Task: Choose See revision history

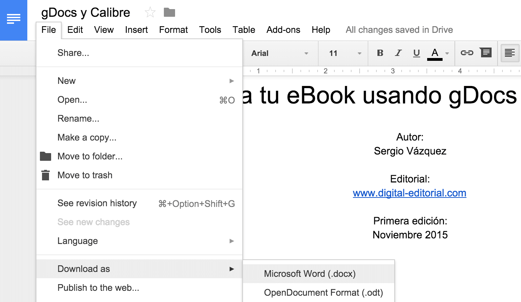Action: point(97,203)
